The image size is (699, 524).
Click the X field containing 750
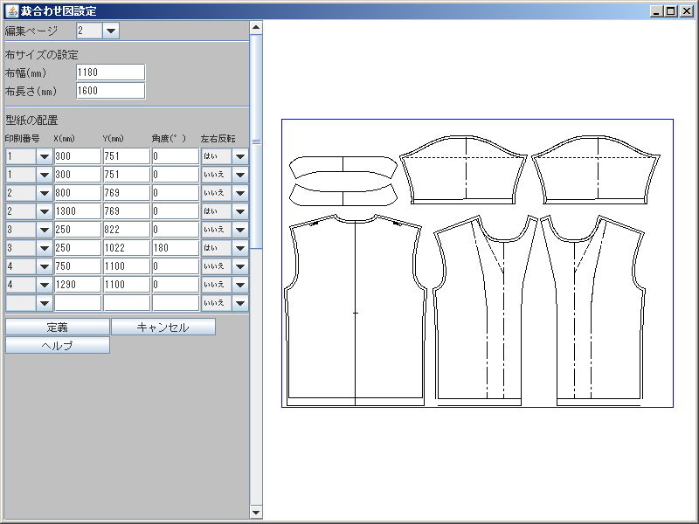[x=78, y=266]
